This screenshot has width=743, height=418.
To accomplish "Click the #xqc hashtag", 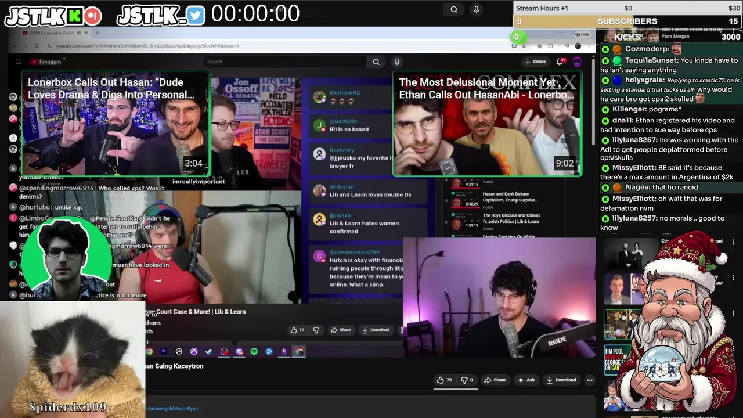I will 180,409.
